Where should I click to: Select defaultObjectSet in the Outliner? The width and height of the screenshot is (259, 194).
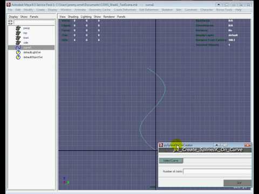coord(33,57)
